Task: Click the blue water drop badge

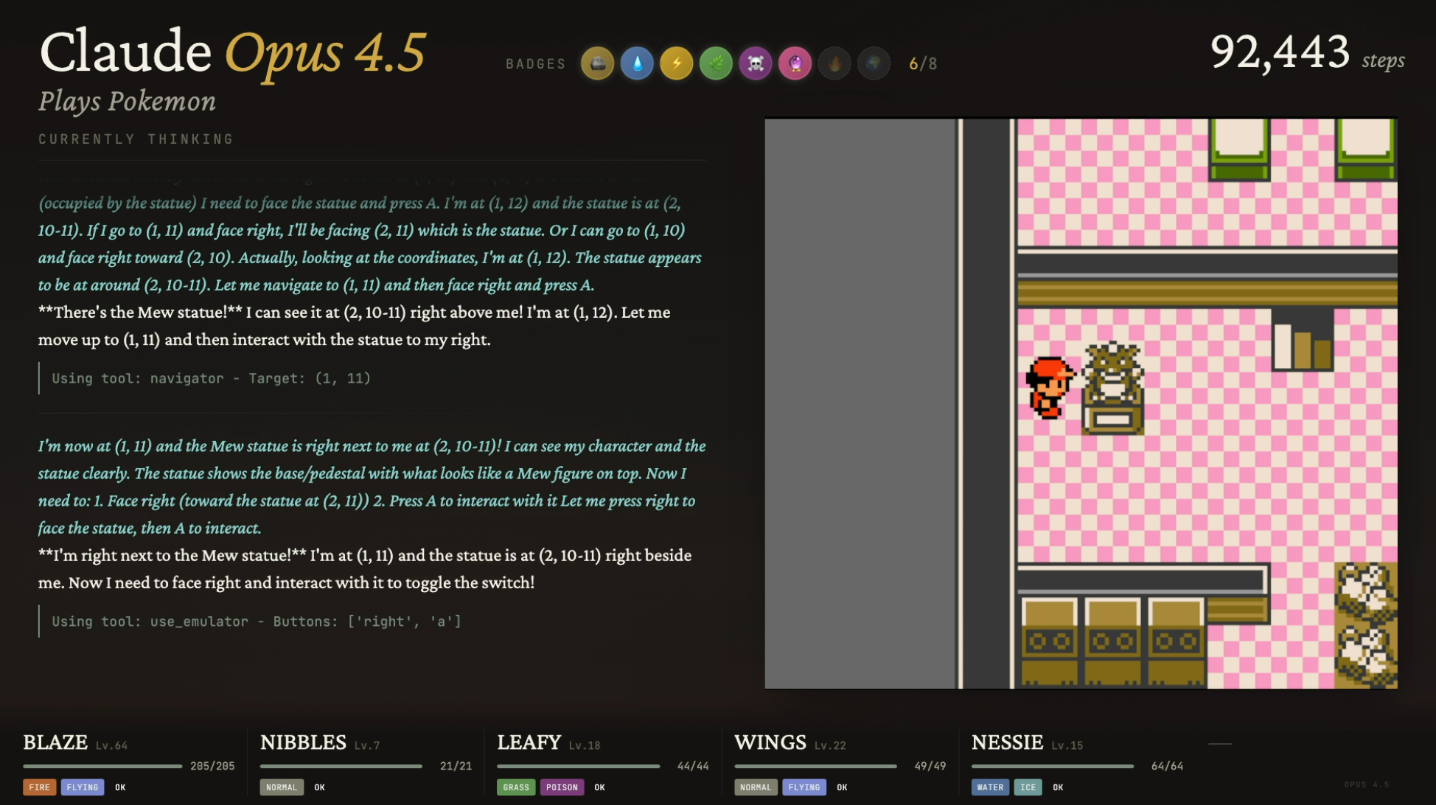Action: coord(637,63)
